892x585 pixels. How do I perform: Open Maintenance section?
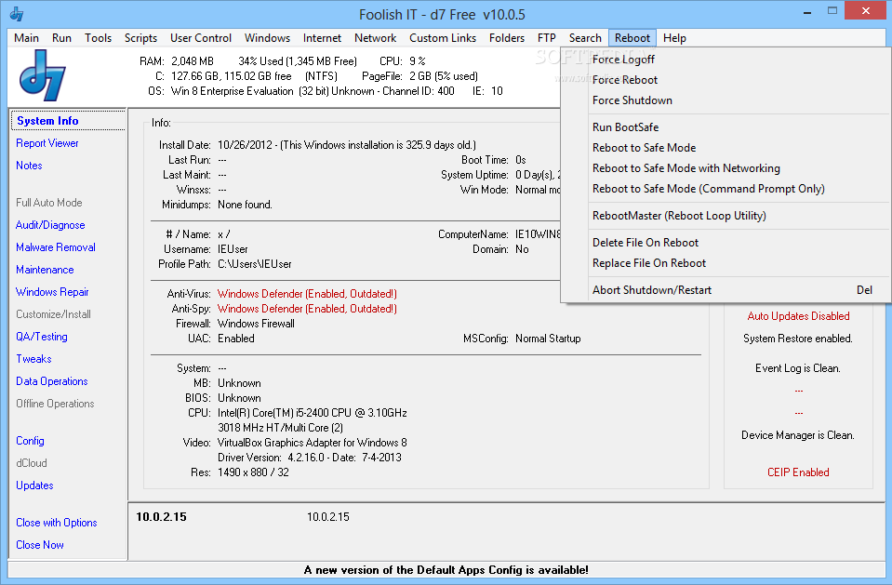(45, 269)
